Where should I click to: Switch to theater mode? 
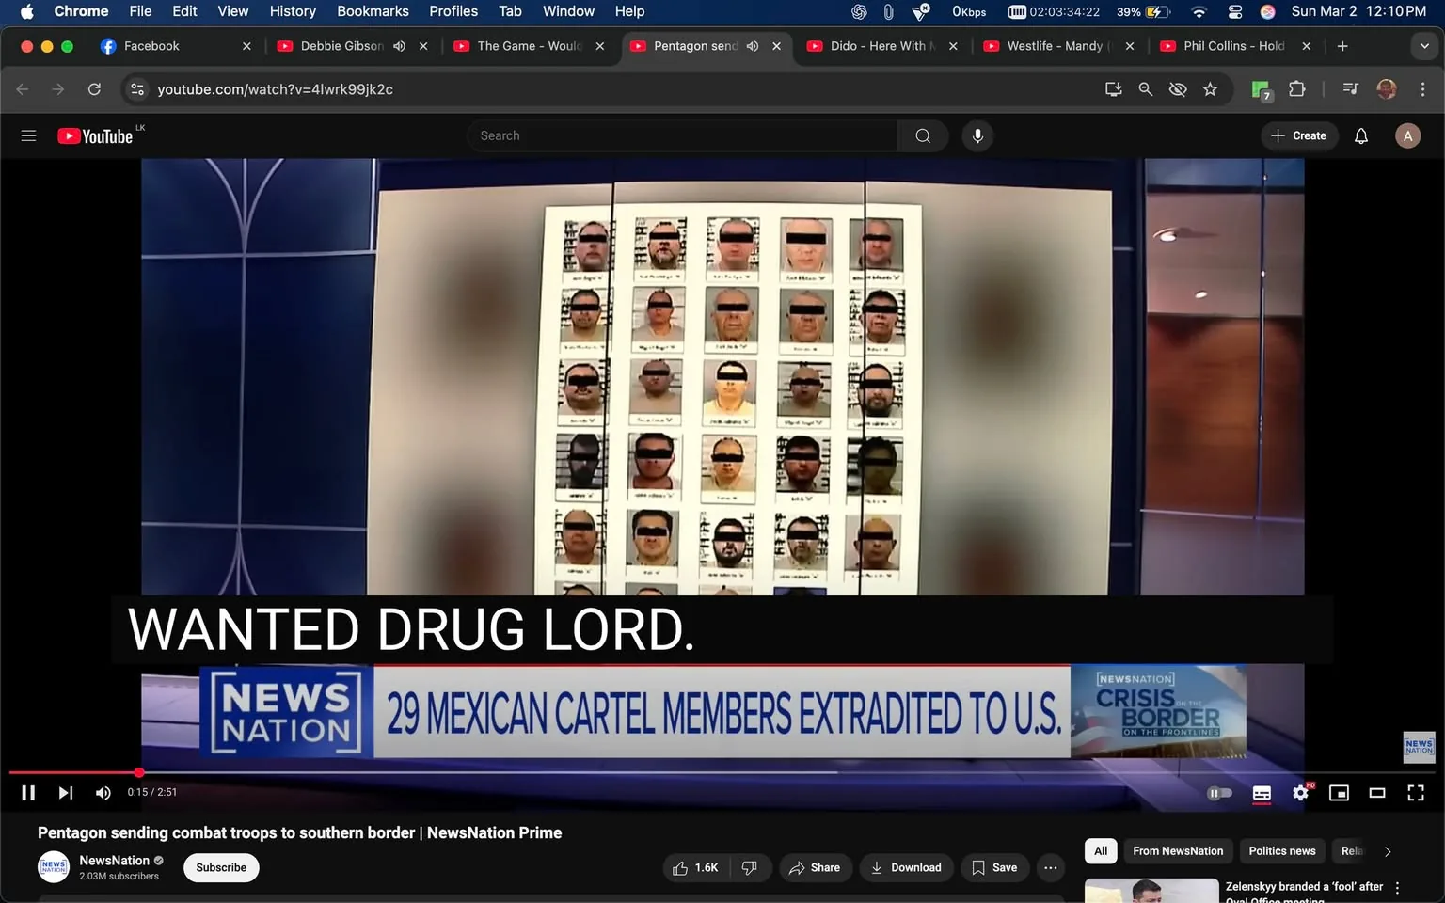click(1377, 793)
